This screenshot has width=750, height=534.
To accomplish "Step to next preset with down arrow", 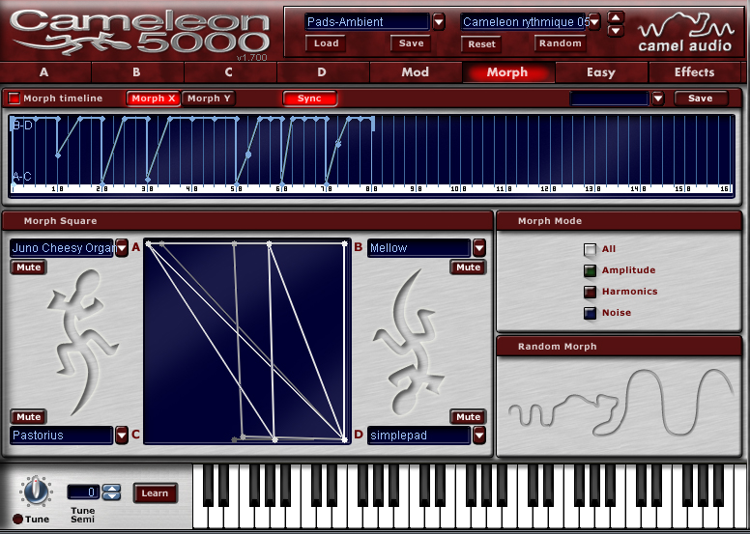I will (x=616, y=31).
